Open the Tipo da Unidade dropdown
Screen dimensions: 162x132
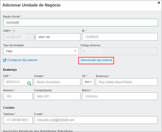pyautogui.click(x=41, y=51)
